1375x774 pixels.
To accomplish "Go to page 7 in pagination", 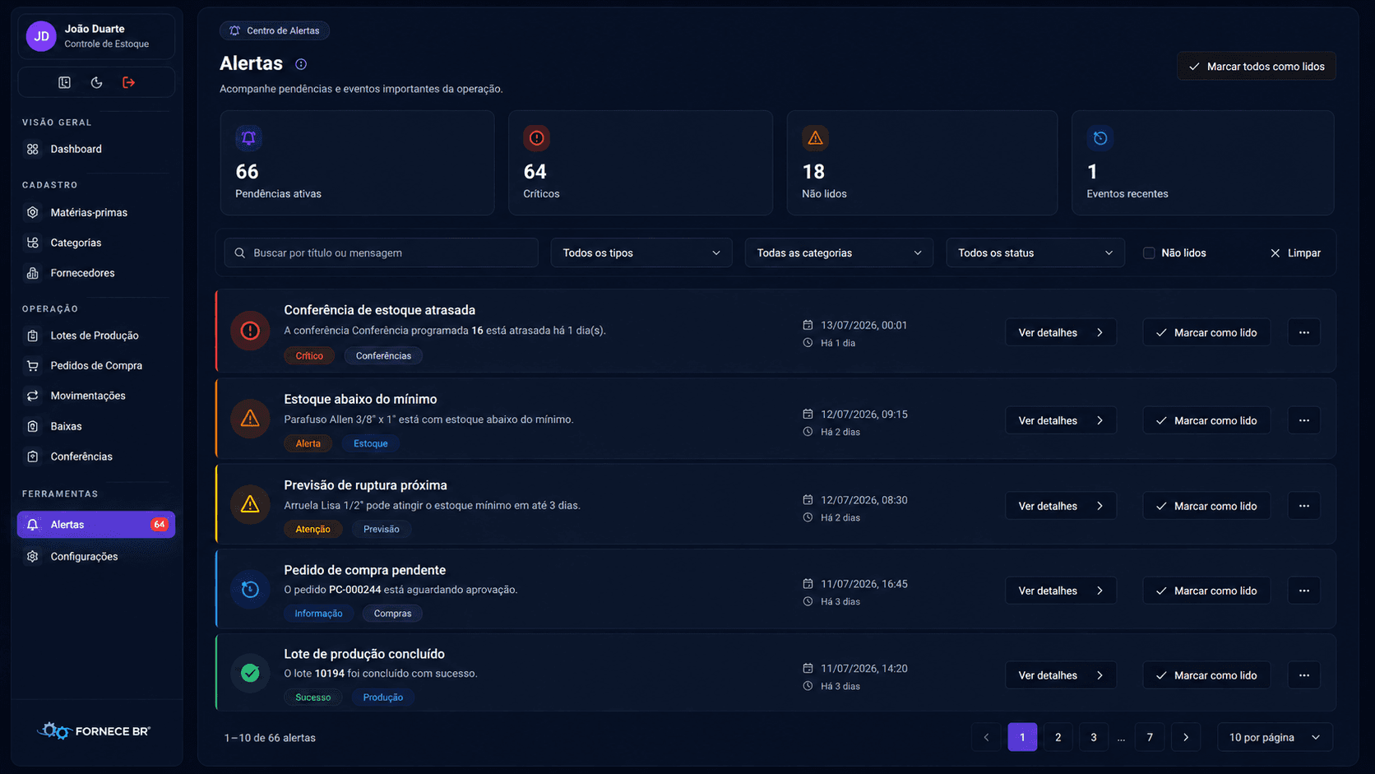I will click(1150, 738).
